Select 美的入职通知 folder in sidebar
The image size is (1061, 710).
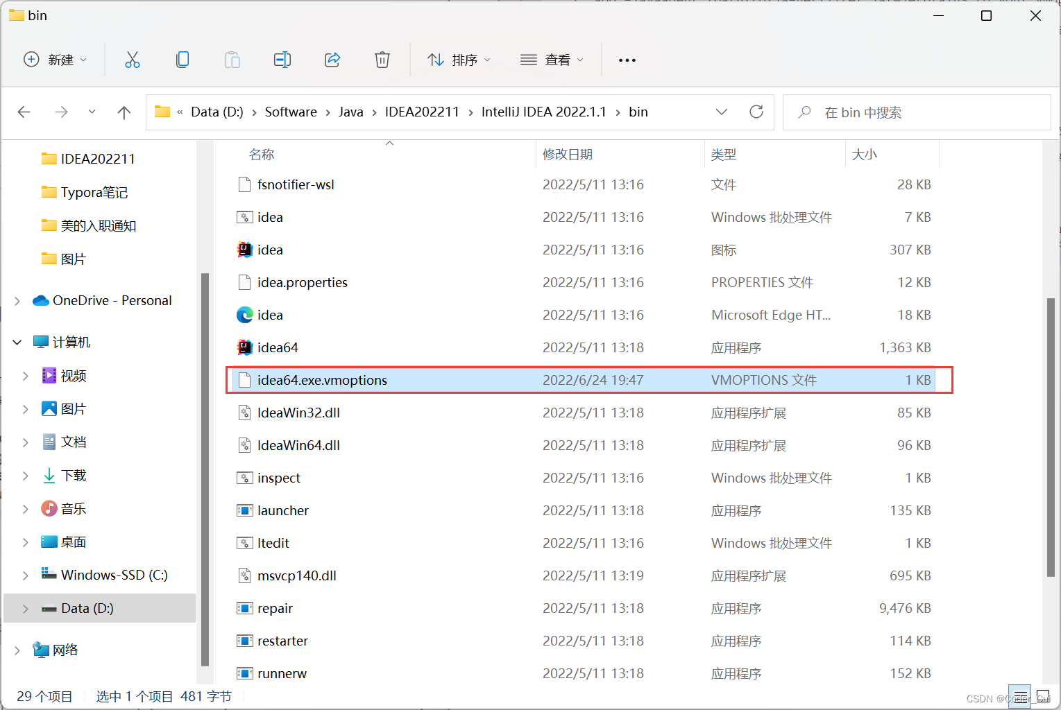pyautogui.click(x=98, y=225)
